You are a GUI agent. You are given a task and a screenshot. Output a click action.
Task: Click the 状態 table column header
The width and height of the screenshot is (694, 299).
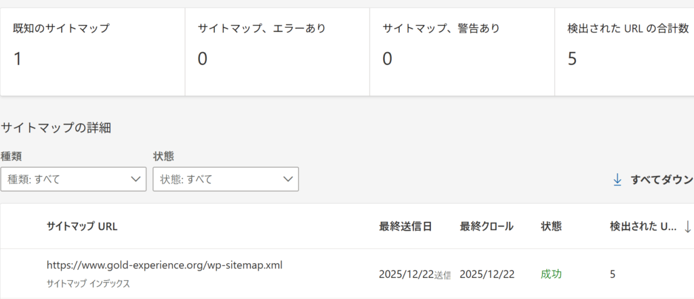[551, 227]
